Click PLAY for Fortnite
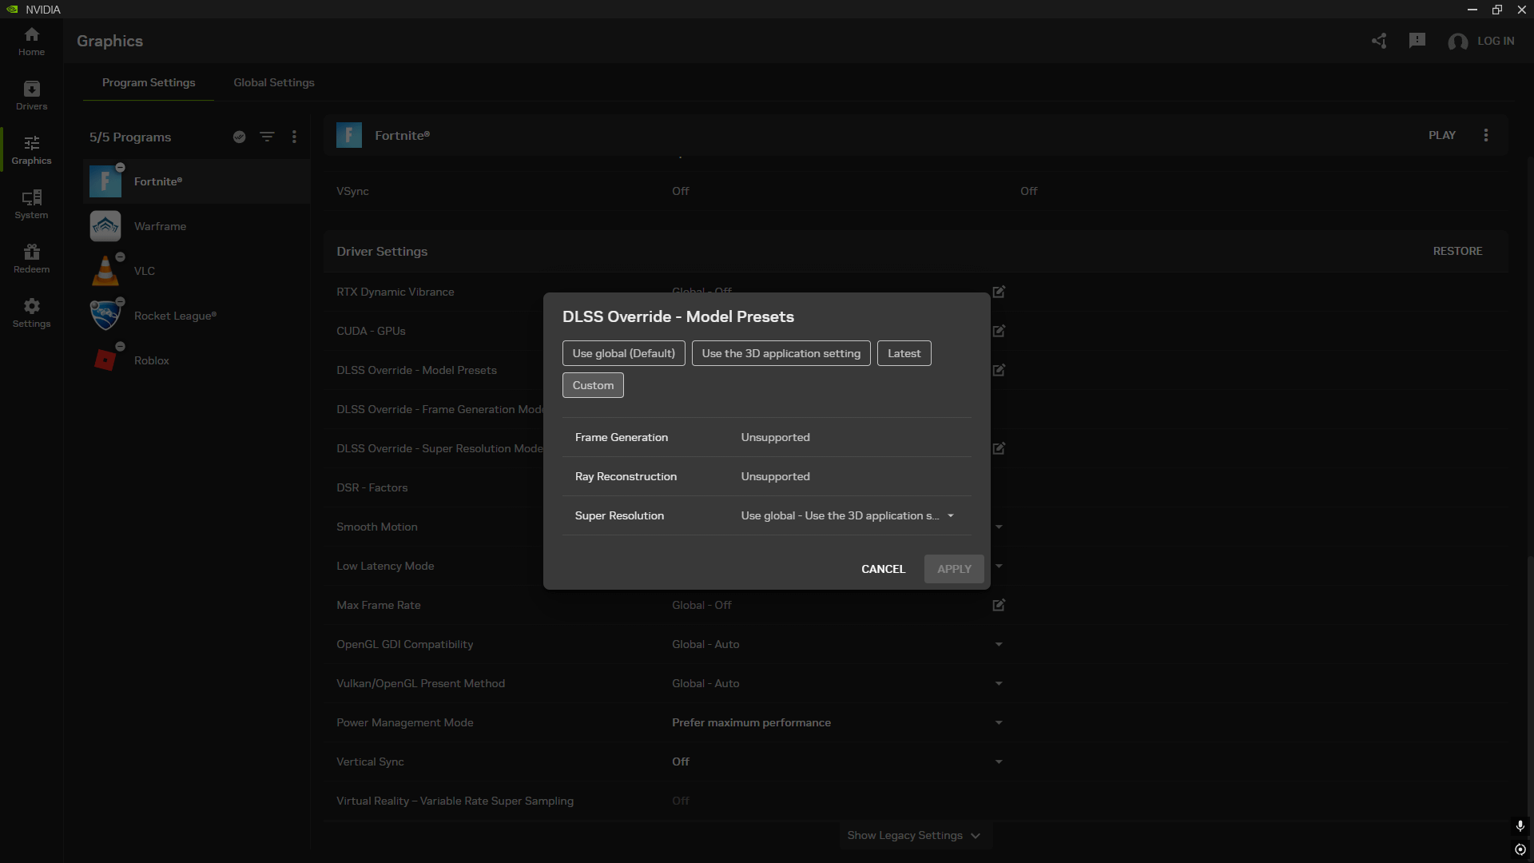 pyautogui.click(x=1442, y=135)
